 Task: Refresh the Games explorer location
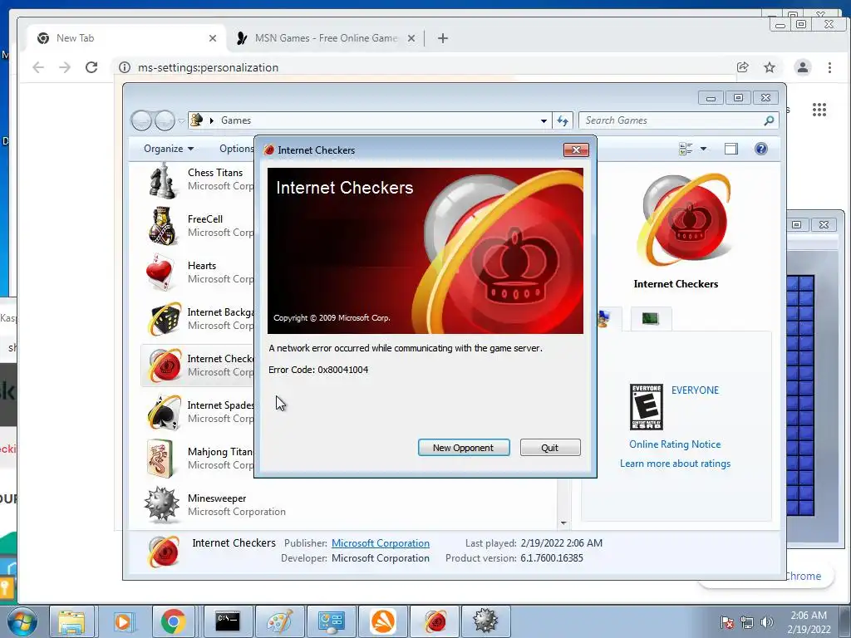pos(563,120)
